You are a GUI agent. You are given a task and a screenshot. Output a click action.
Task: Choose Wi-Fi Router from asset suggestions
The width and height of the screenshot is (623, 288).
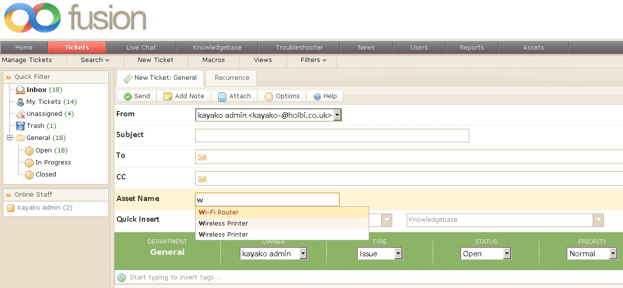(x=282, y=213)
